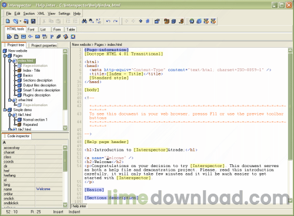Click the globe preview toolbar icon
Viewport: 294px width, 216px height.
[x=192, y=21]
